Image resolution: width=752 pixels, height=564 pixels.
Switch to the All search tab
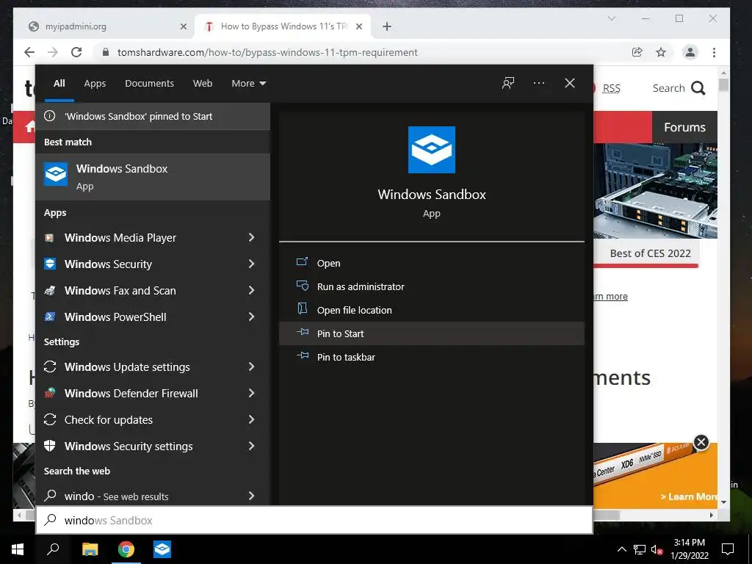click(59, 83)
